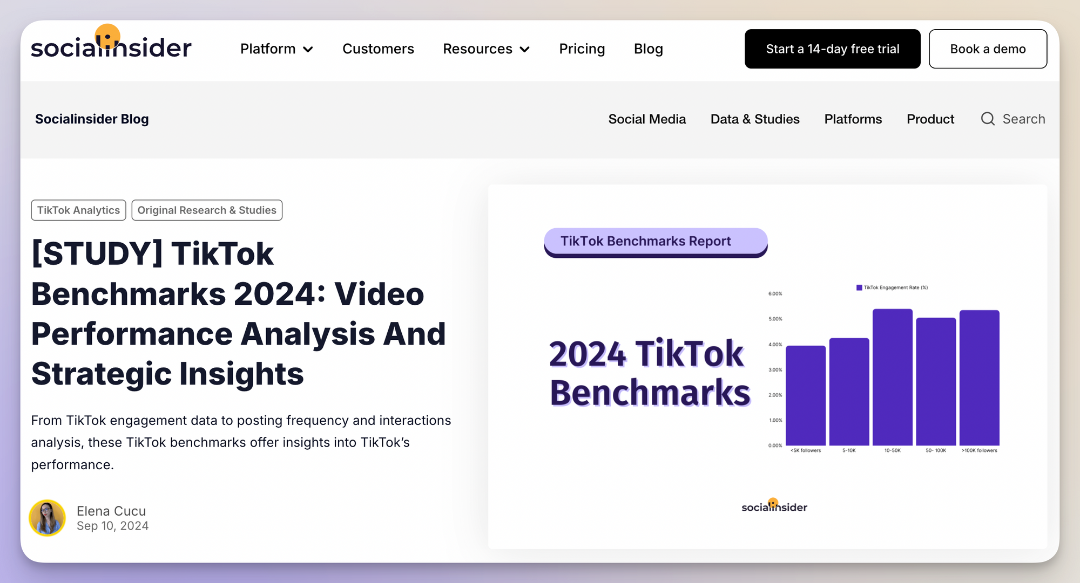
Task: Click the Sep 10, 2024 date text
Action: pyautogui.click(x=112, y=526)
